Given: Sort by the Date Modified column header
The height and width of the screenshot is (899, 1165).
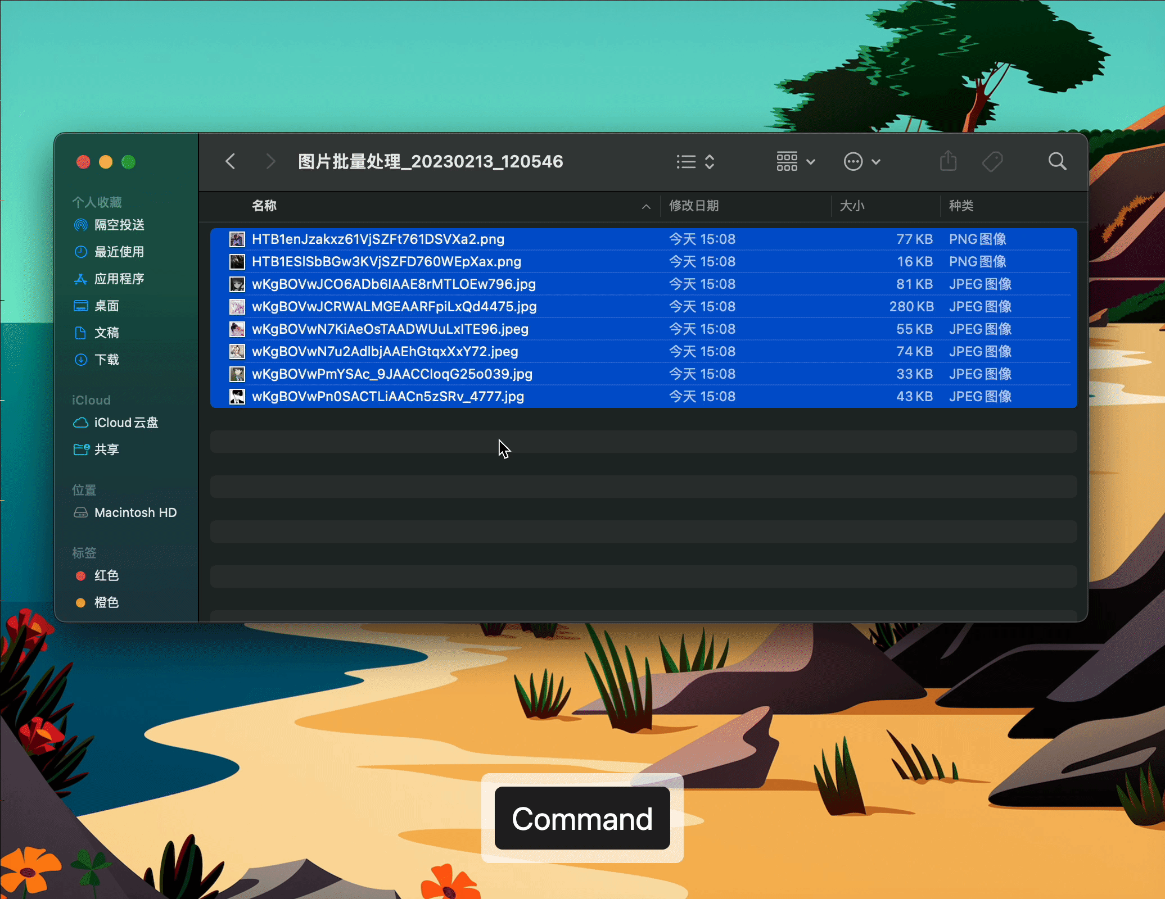Looking at the screenshot, I should 694,206.
